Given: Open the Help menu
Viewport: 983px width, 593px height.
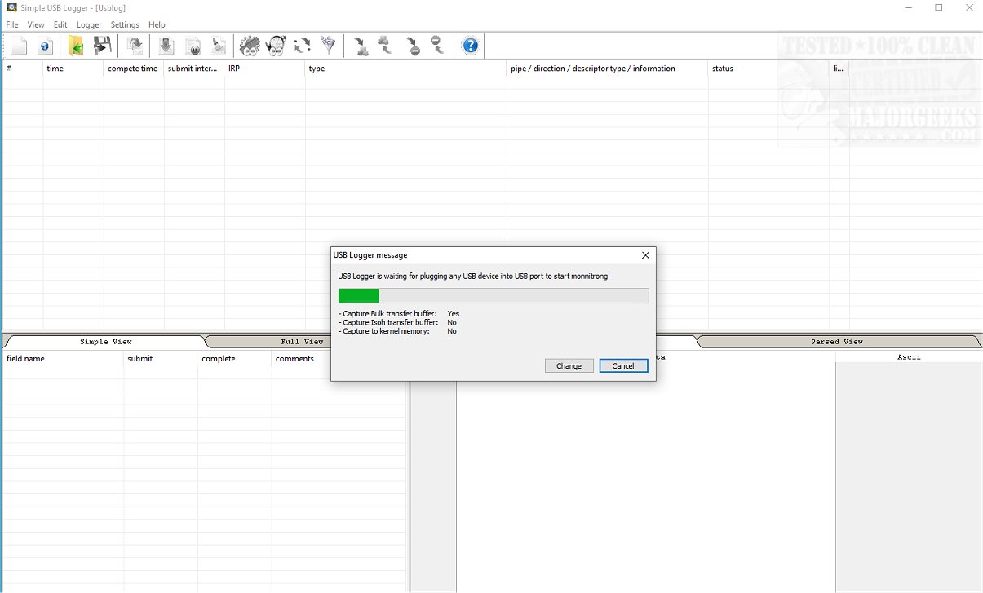Looking at the screenshot, I should point(157,25).
